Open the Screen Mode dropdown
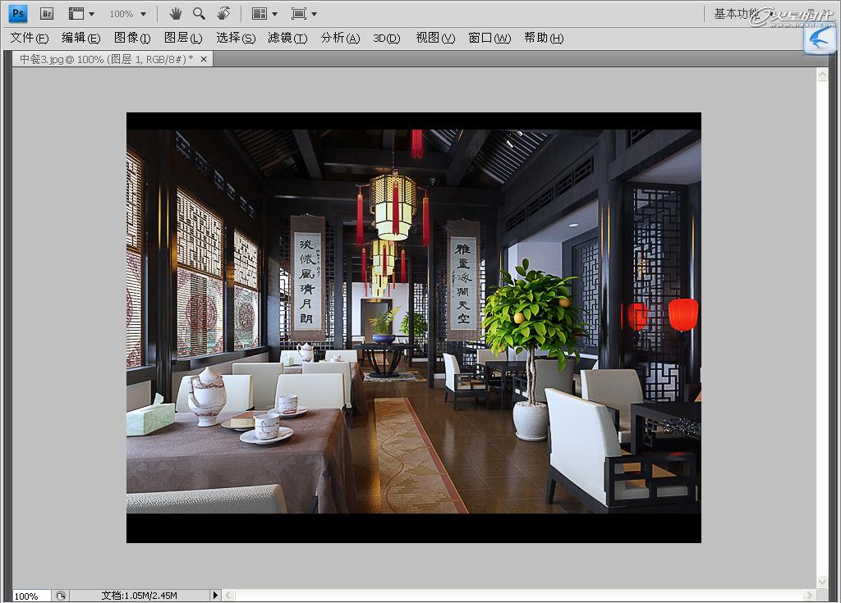Viewport: 841px width, 603px height. point(304,14)
